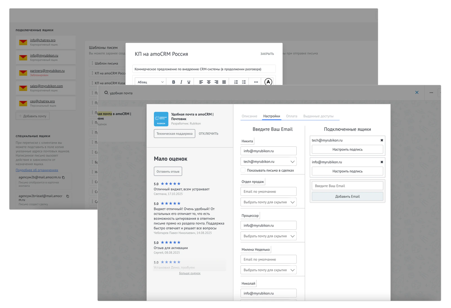This screenshot has width=451, height=308.
Task: Open the three-dot menu beside search bar
Action: [431, 93]
